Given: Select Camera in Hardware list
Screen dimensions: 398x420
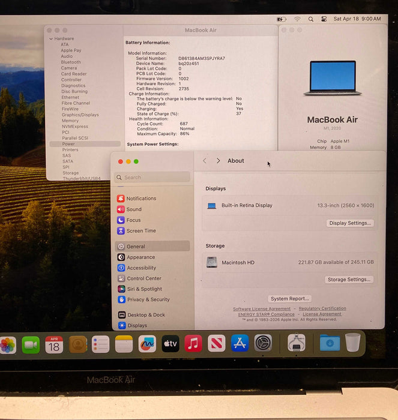Looking at the screenshot, I should coord(69,68).
